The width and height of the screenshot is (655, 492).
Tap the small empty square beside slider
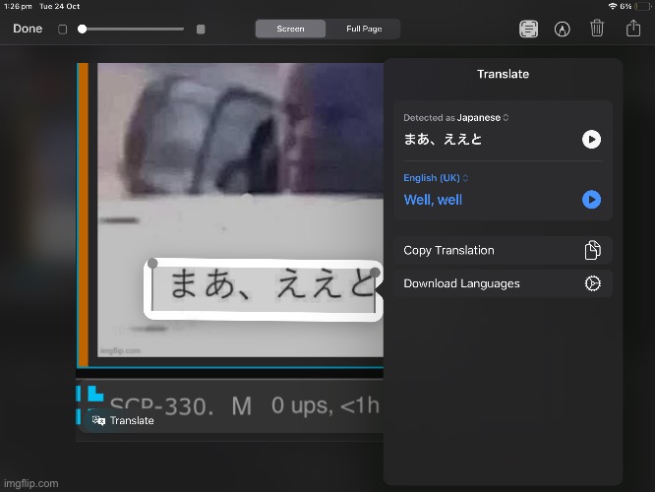(62, 30)
